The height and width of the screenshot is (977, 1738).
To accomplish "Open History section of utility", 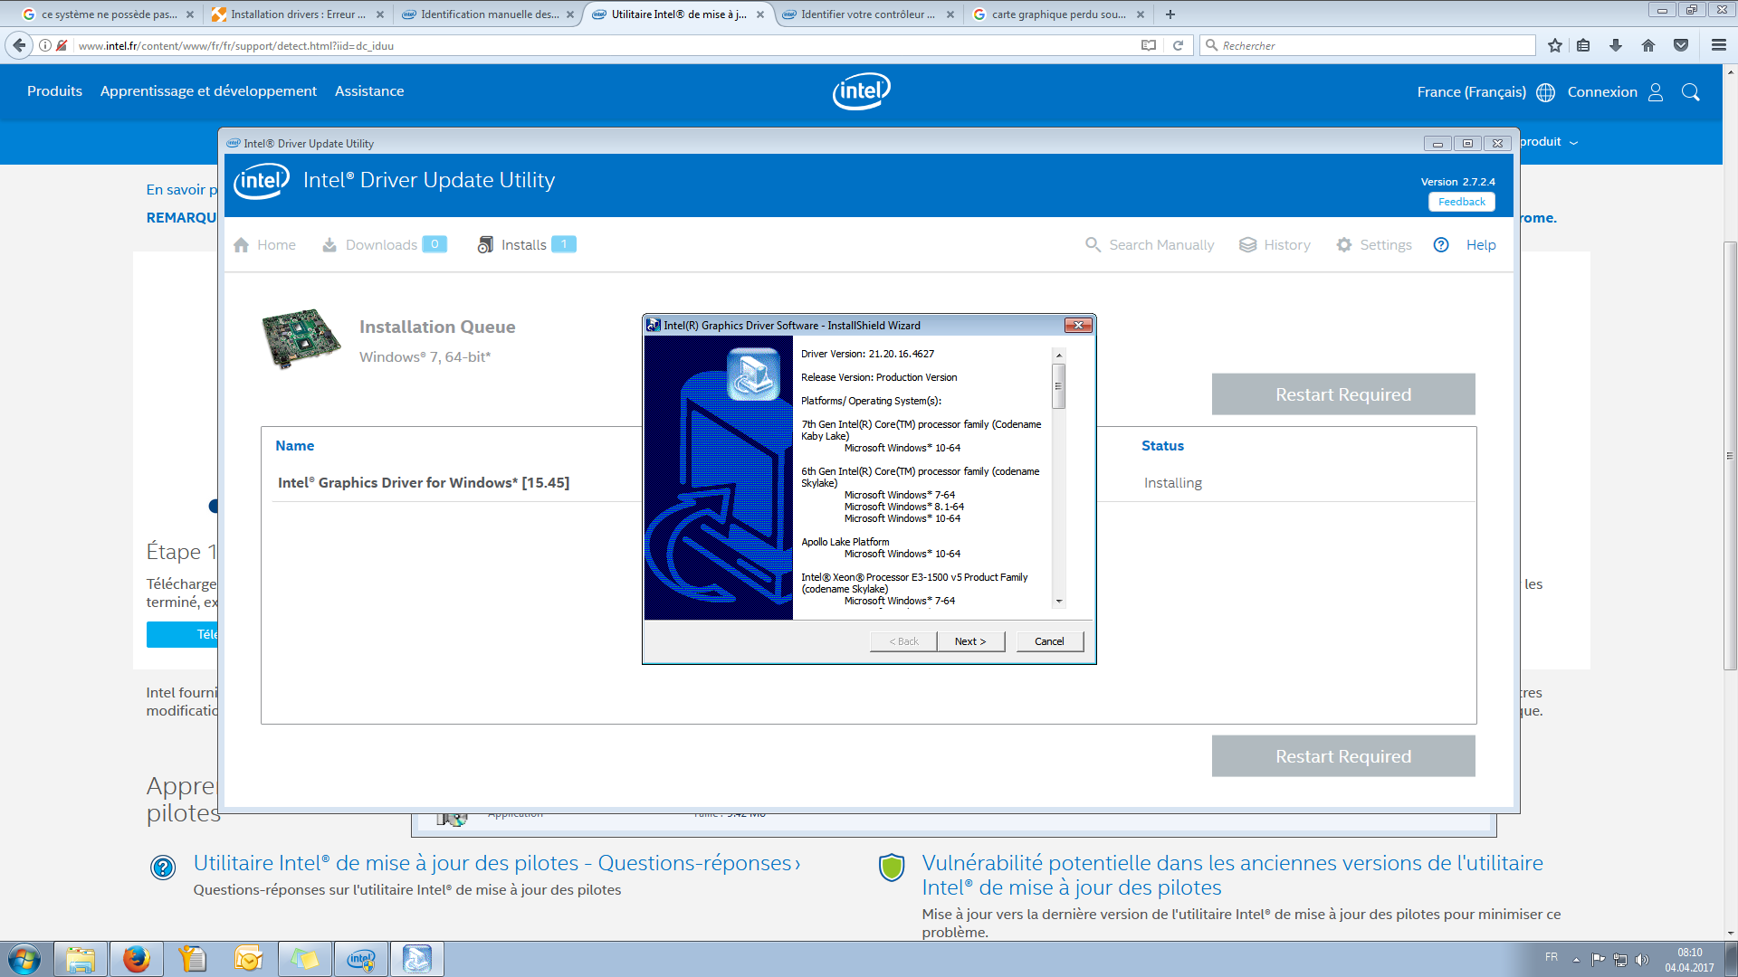I will tap(1275, 245).
